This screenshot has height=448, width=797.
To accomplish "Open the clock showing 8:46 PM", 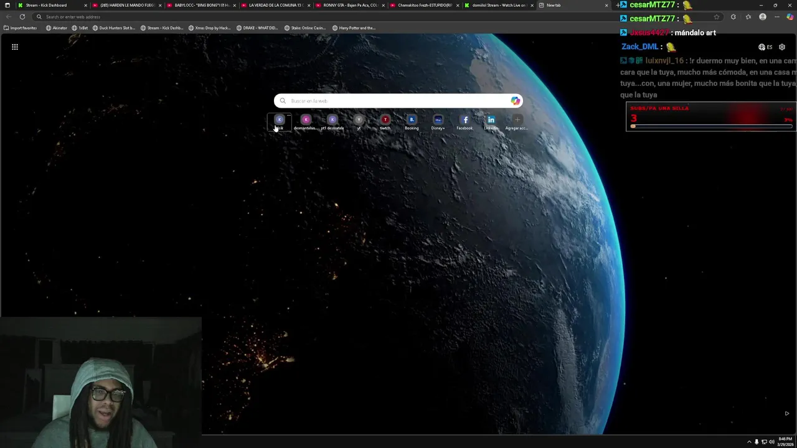I will (785, 442).
